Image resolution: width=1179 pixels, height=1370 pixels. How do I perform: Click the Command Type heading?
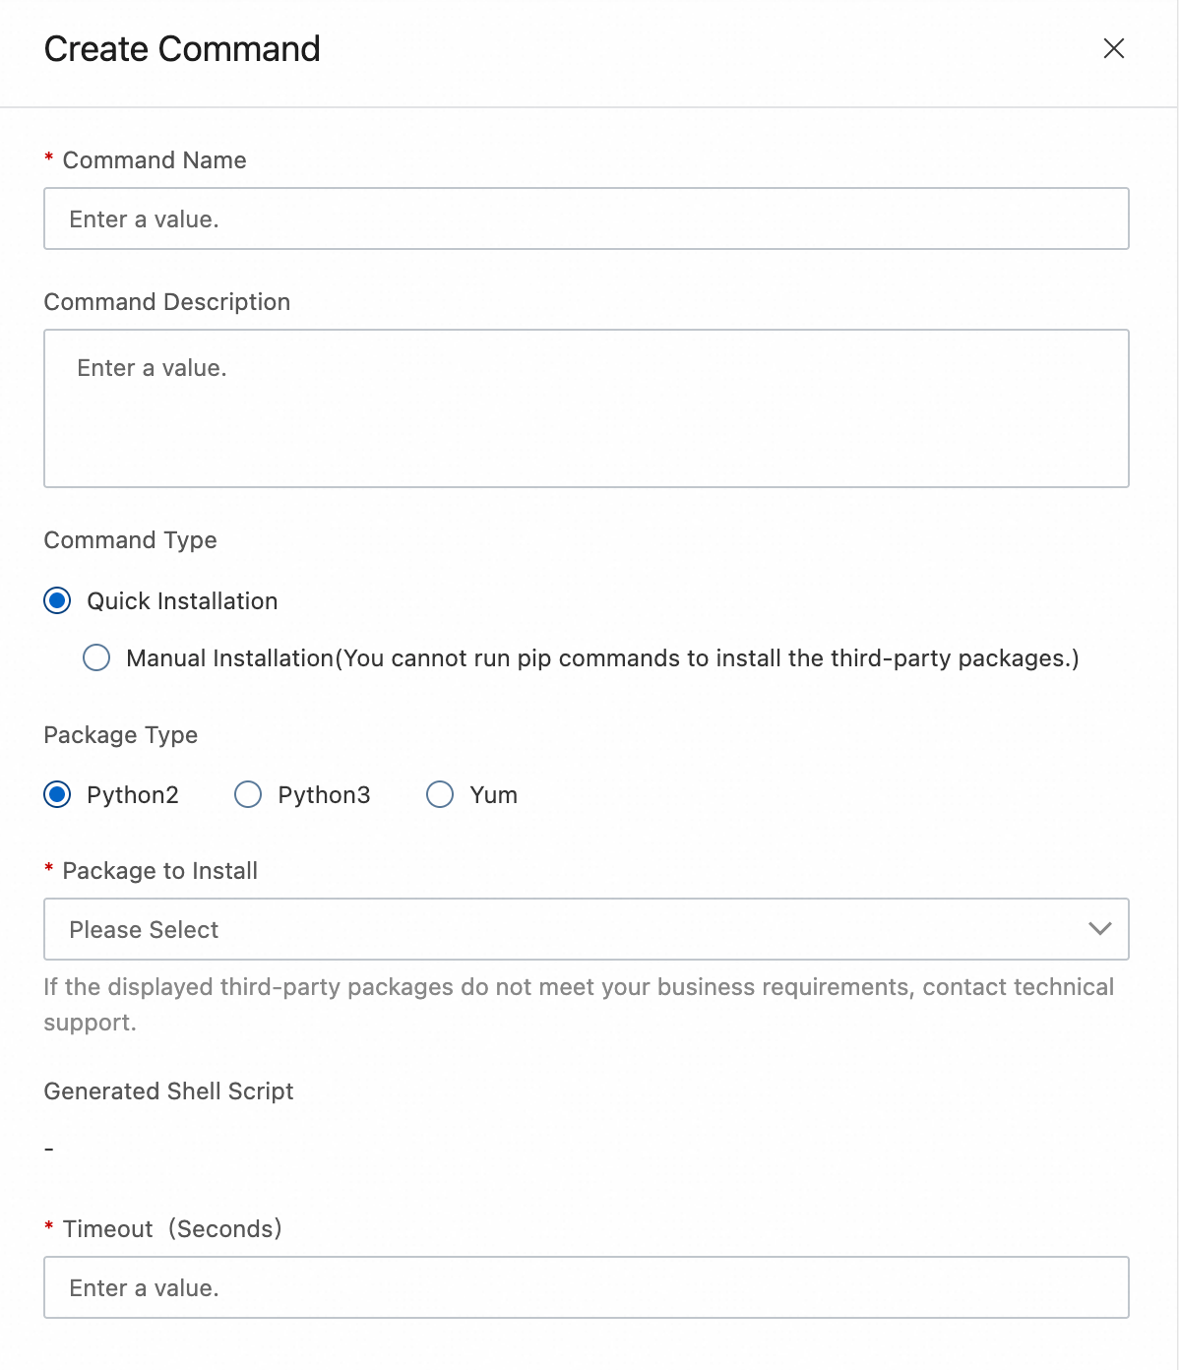pos(130,540)
